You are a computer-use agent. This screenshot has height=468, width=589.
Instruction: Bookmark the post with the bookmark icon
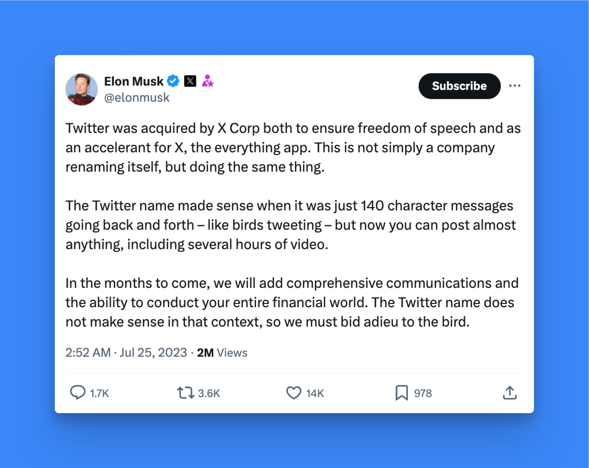coord(401,393)
